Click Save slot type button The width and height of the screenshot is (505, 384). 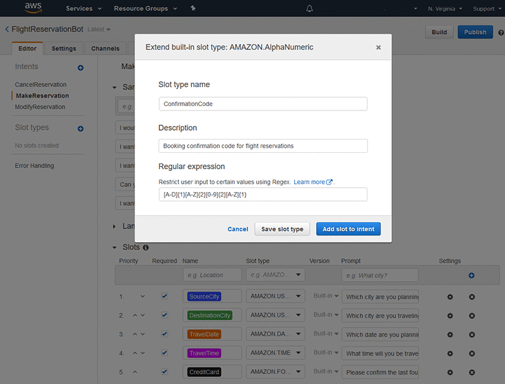(282, 229)
